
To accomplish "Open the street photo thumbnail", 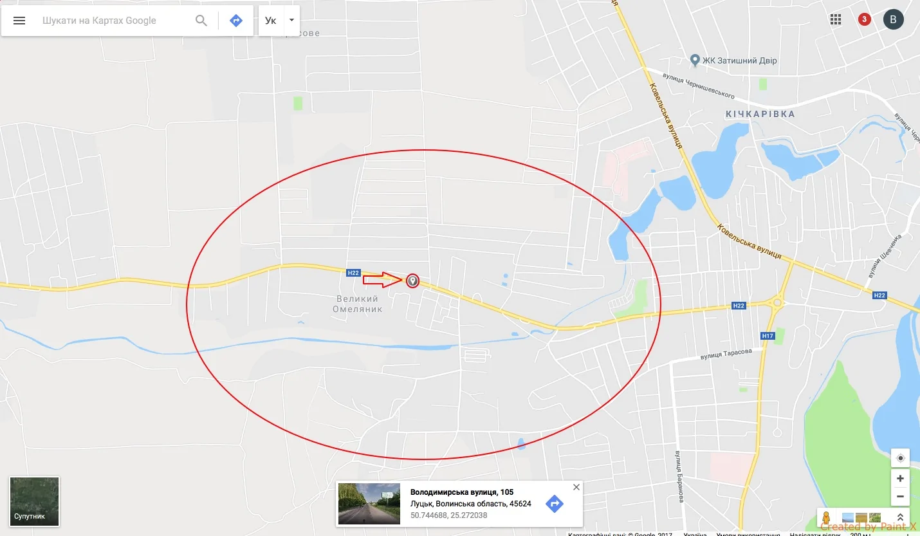I will point(369,504).
